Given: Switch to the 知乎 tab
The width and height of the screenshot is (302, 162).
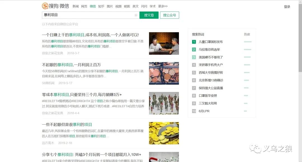Looking at the screenshot, I should [101, 6].
